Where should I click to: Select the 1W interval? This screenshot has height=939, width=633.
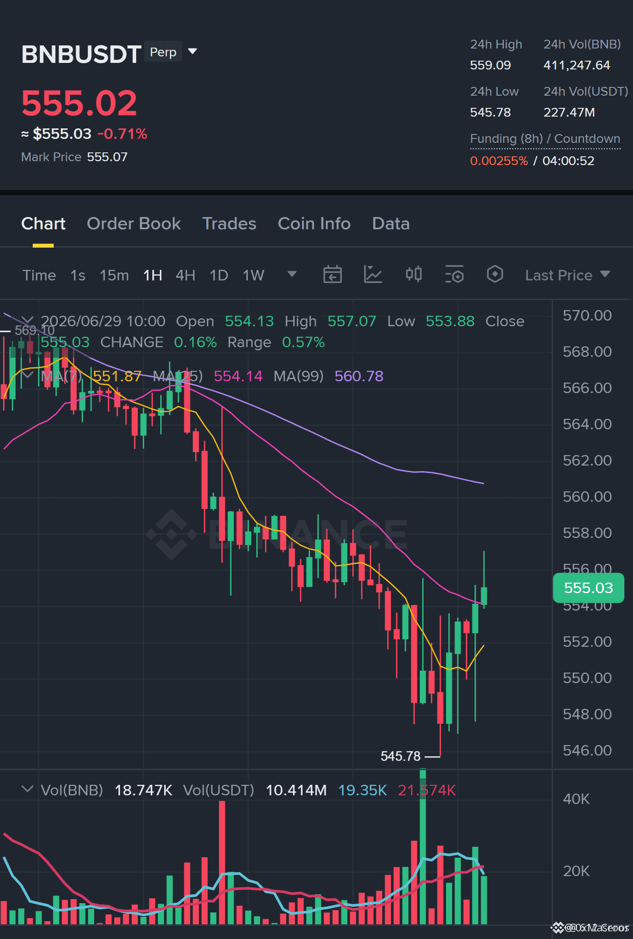click(x=253, y=275)
